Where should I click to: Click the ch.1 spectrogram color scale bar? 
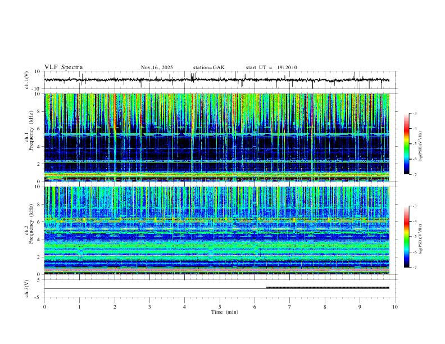click(x=407, y=144)
